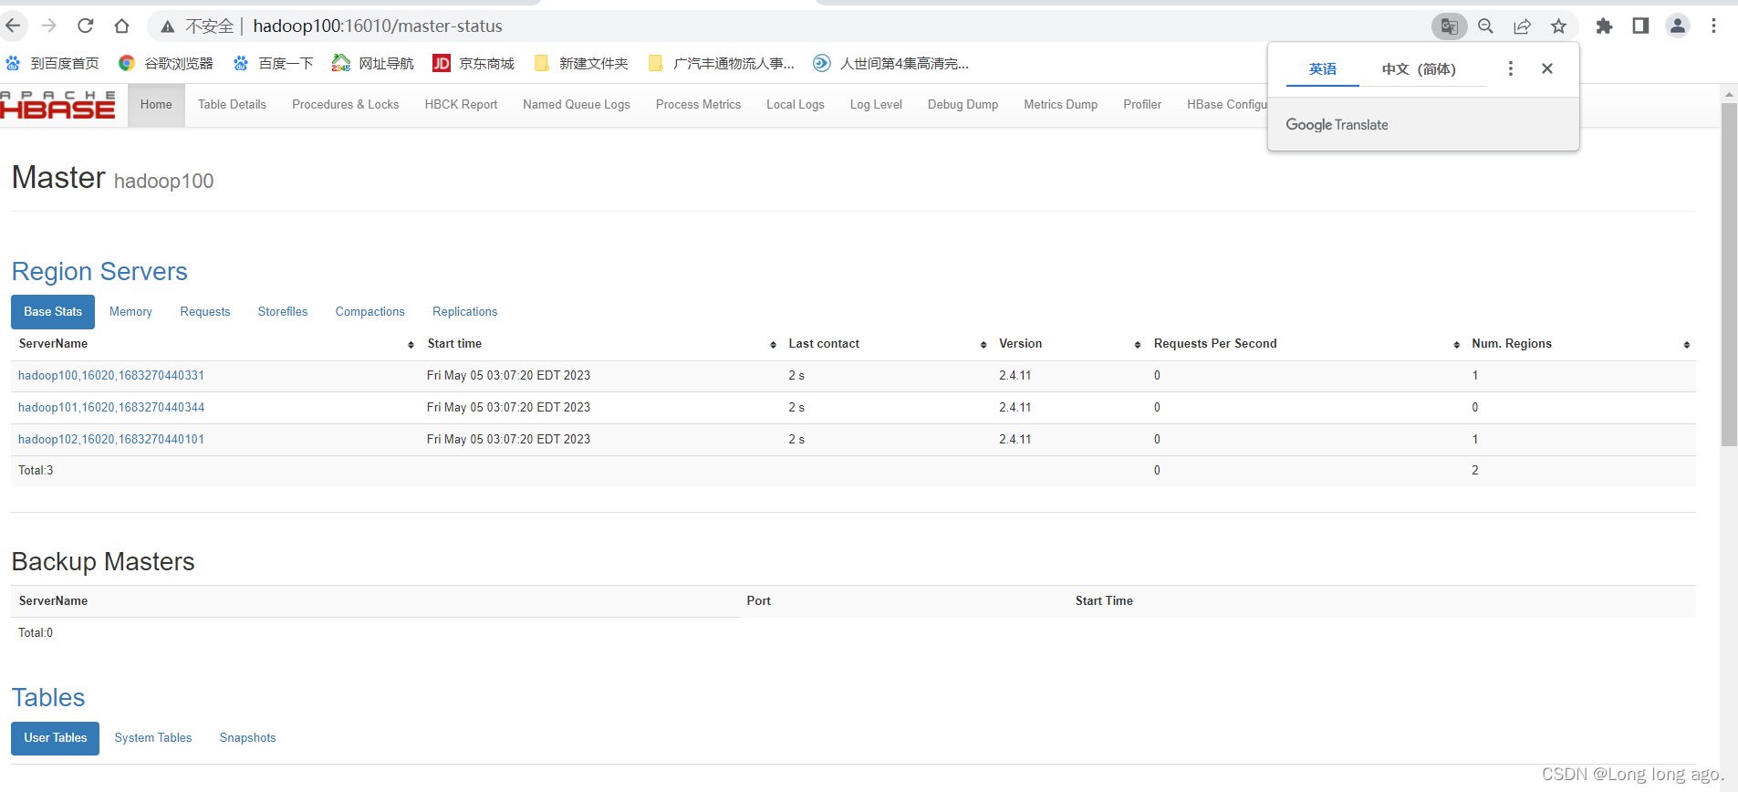Open Process Metrics page

pos(698,105)
